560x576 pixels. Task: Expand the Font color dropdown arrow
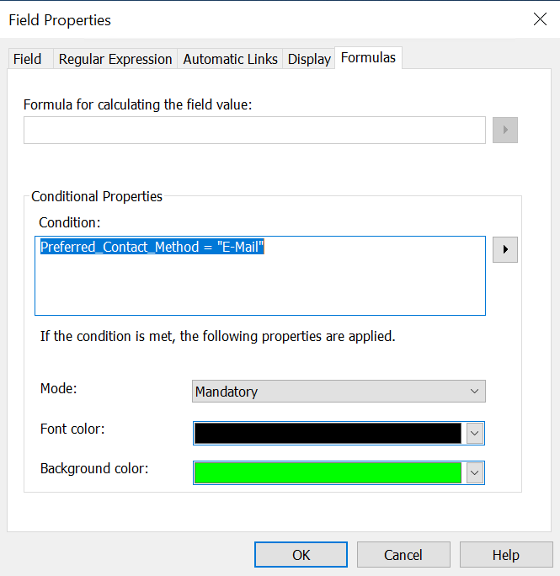pos(475,433)
